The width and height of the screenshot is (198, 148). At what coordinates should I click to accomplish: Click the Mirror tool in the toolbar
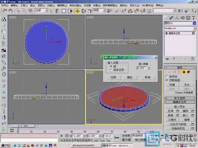click(x=180, y=11)
